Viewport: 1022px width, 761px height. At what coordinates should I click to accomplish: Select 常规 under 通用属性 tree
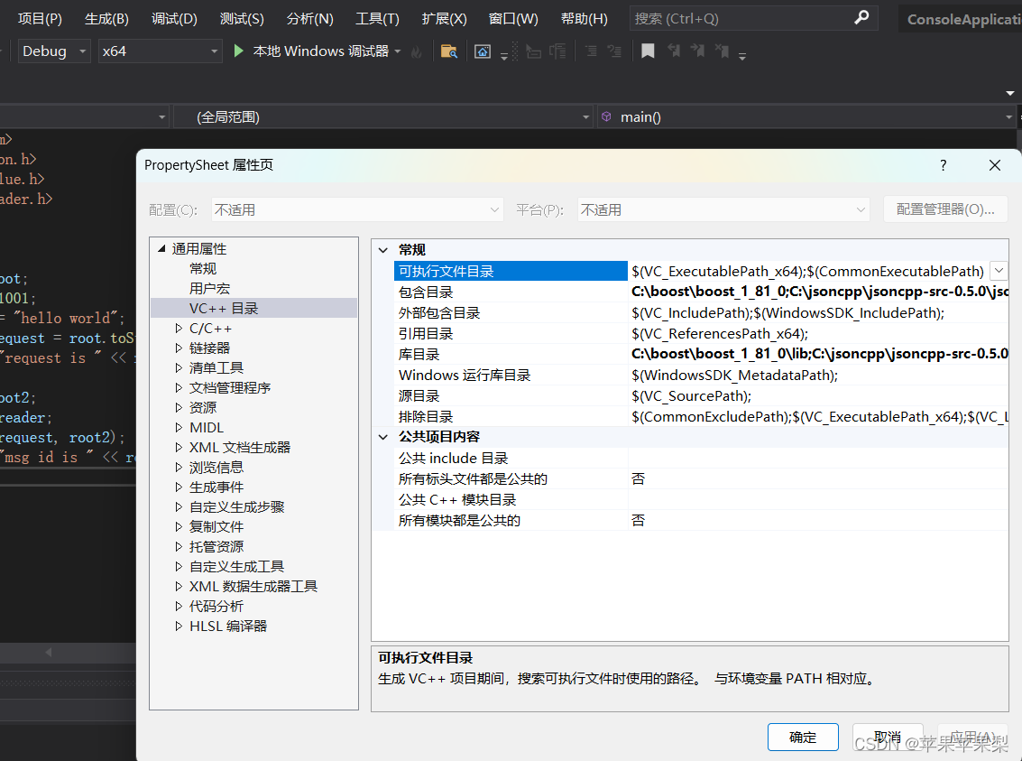point(203,269)
